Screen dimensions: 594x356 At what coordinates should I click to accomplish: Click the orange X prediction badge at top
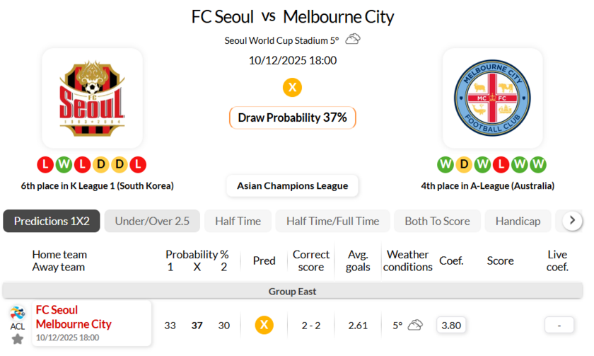pyautogui.click(x=292, y=88)
